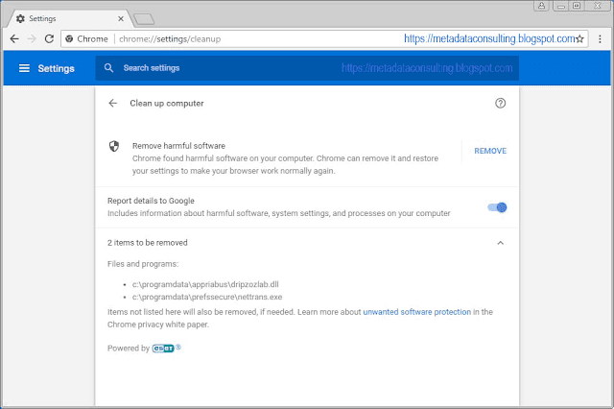Disable the Report details to Google toggle
Screen dimensions: 614x409
(x=497, y=206)
